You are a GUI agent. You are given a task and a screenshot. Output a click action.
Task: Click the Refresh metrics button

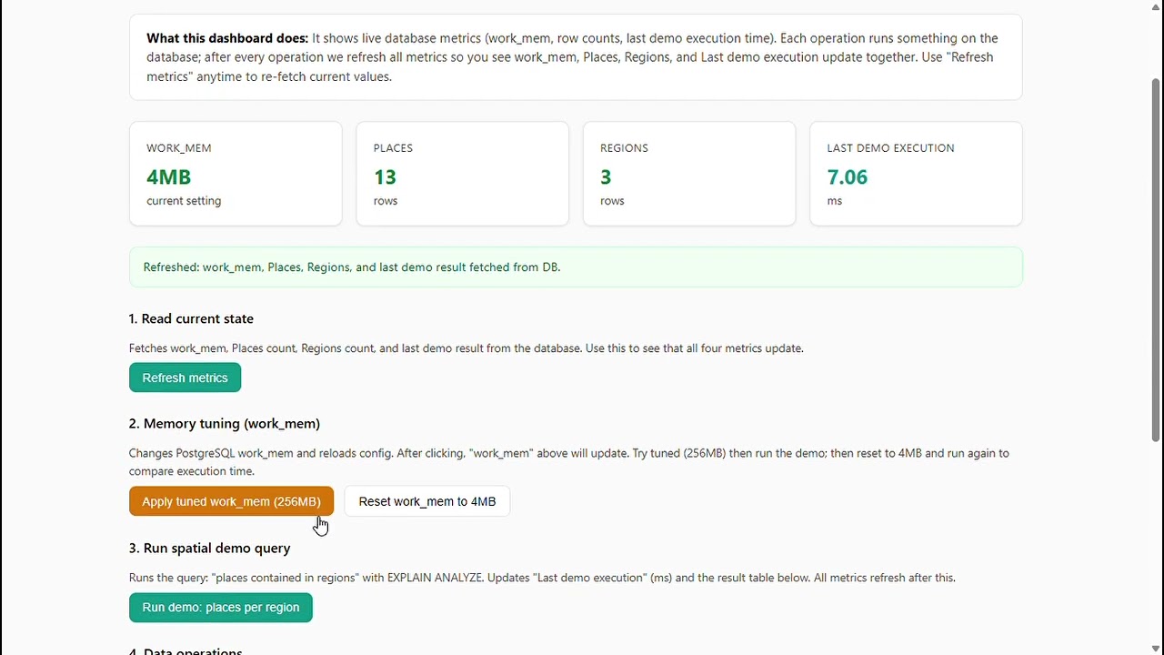(x=185, y=378)
